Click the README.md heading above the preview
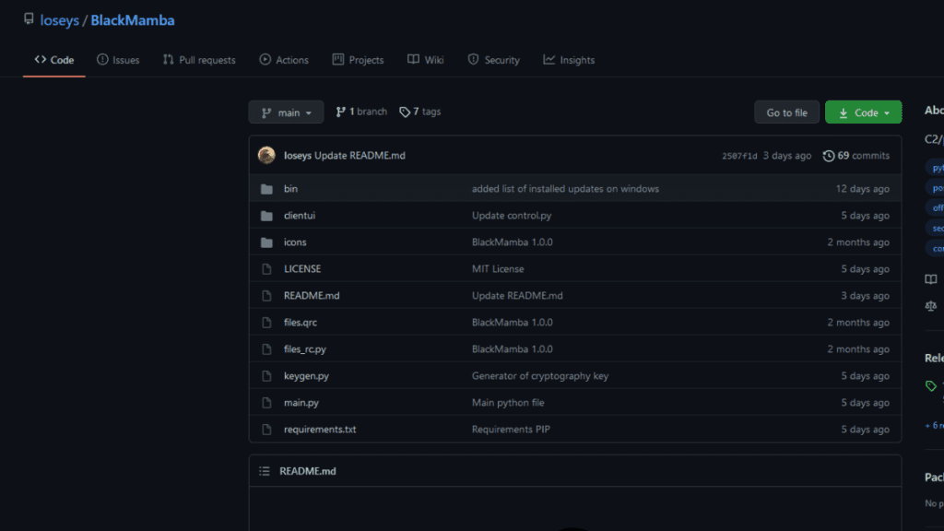944x531 pixels. click(x=308, y=471)
